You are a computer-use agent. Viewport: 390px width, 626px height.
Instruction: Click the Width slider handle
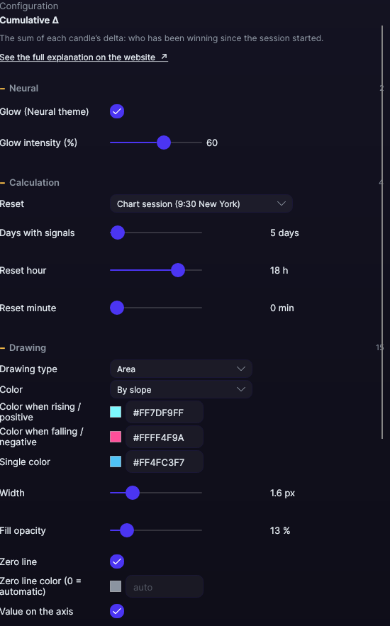[x=133, y=493]
